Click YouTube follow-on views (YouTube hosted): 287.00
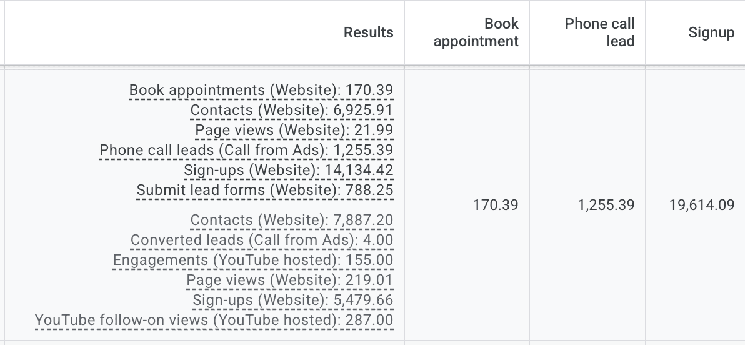 214,320
